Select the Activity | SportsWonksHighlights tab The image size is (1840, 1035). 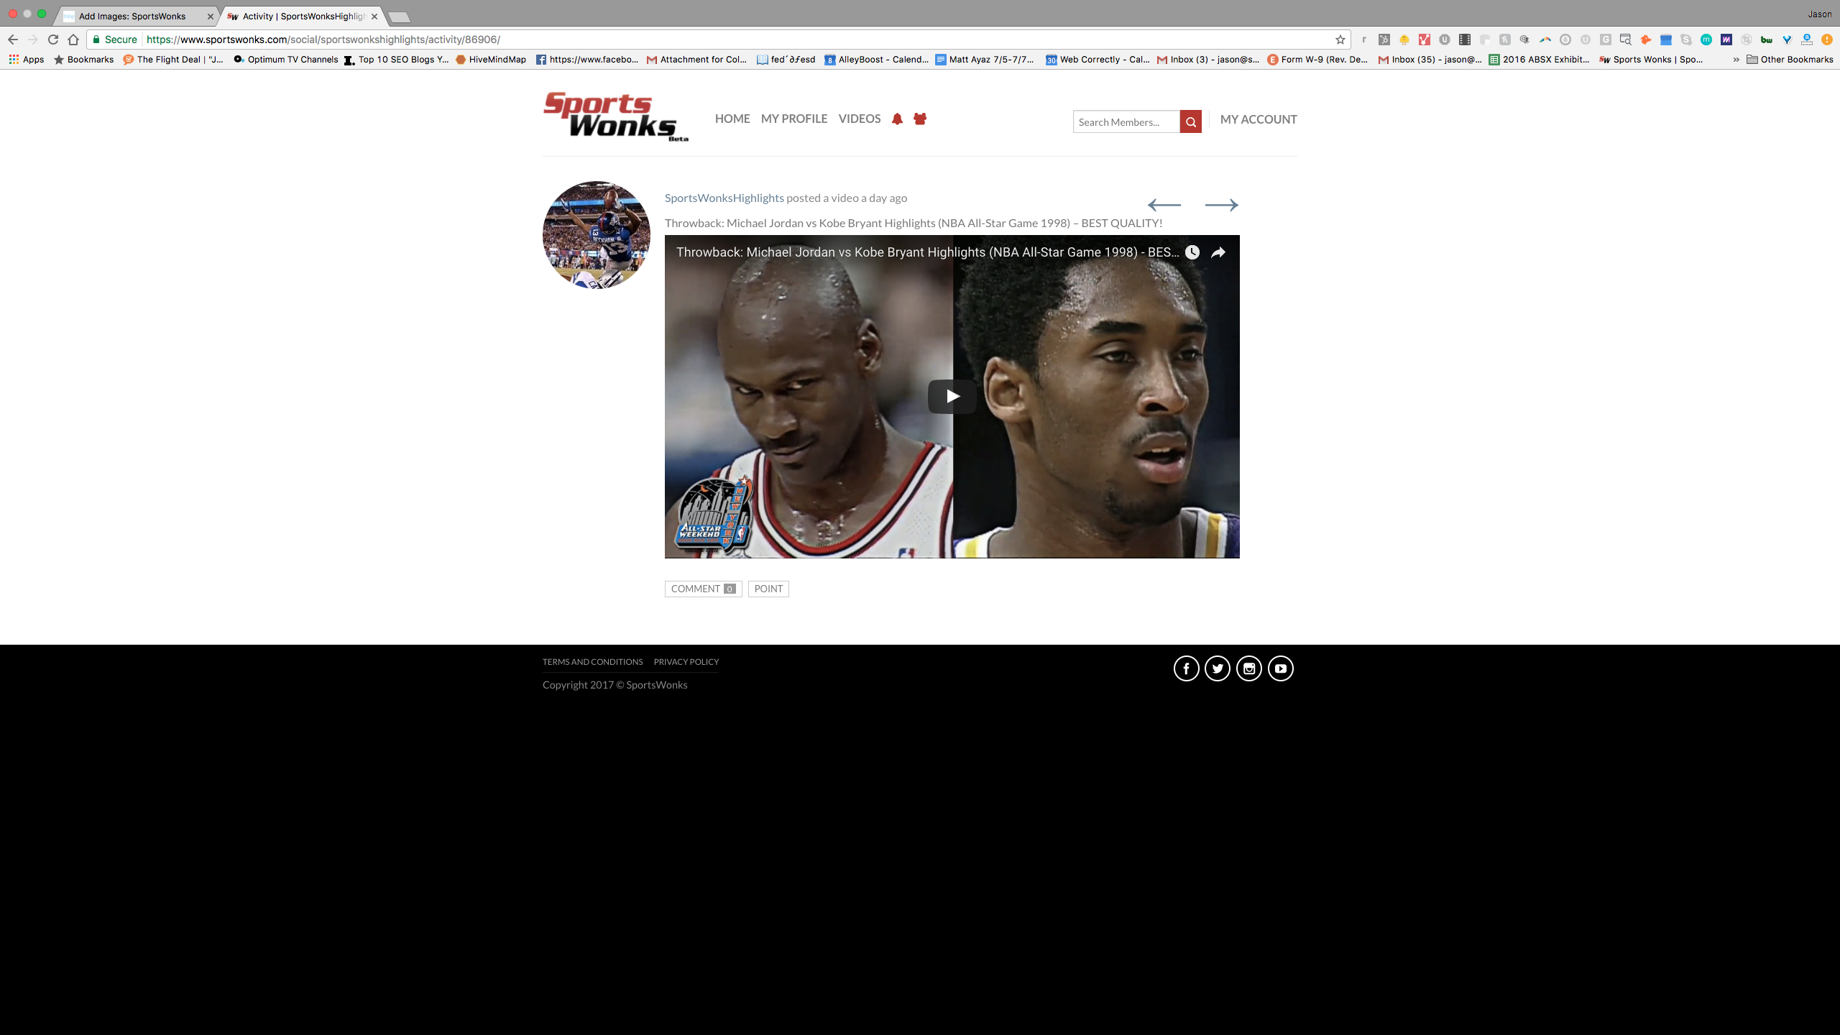point(303,17)
